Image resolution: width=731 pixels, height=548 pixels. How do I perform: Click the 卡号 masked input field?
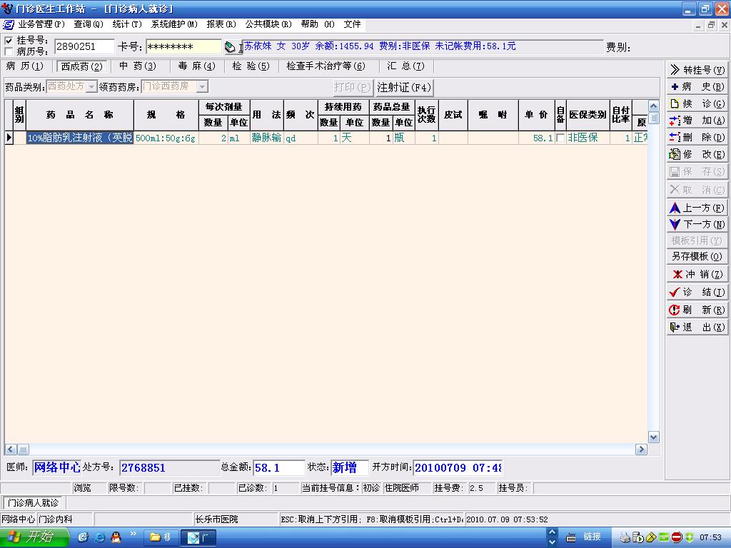point(183,46)
